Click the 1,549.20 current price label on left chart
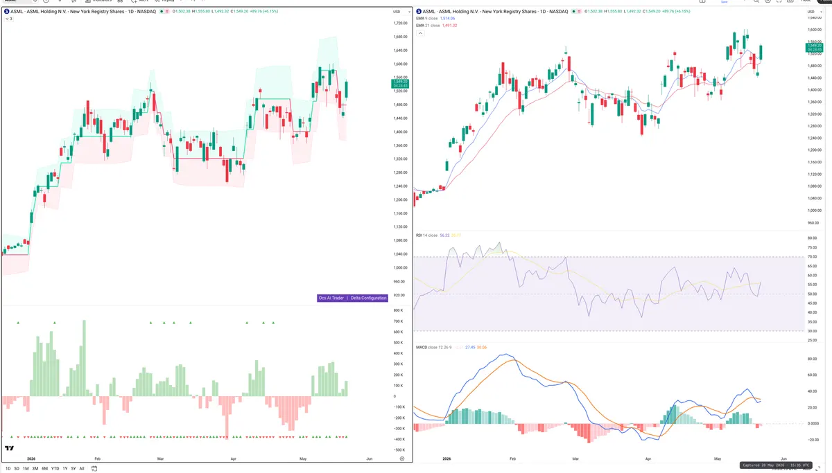The height and width of the screenshot is (473, 832). coord(401,83)
